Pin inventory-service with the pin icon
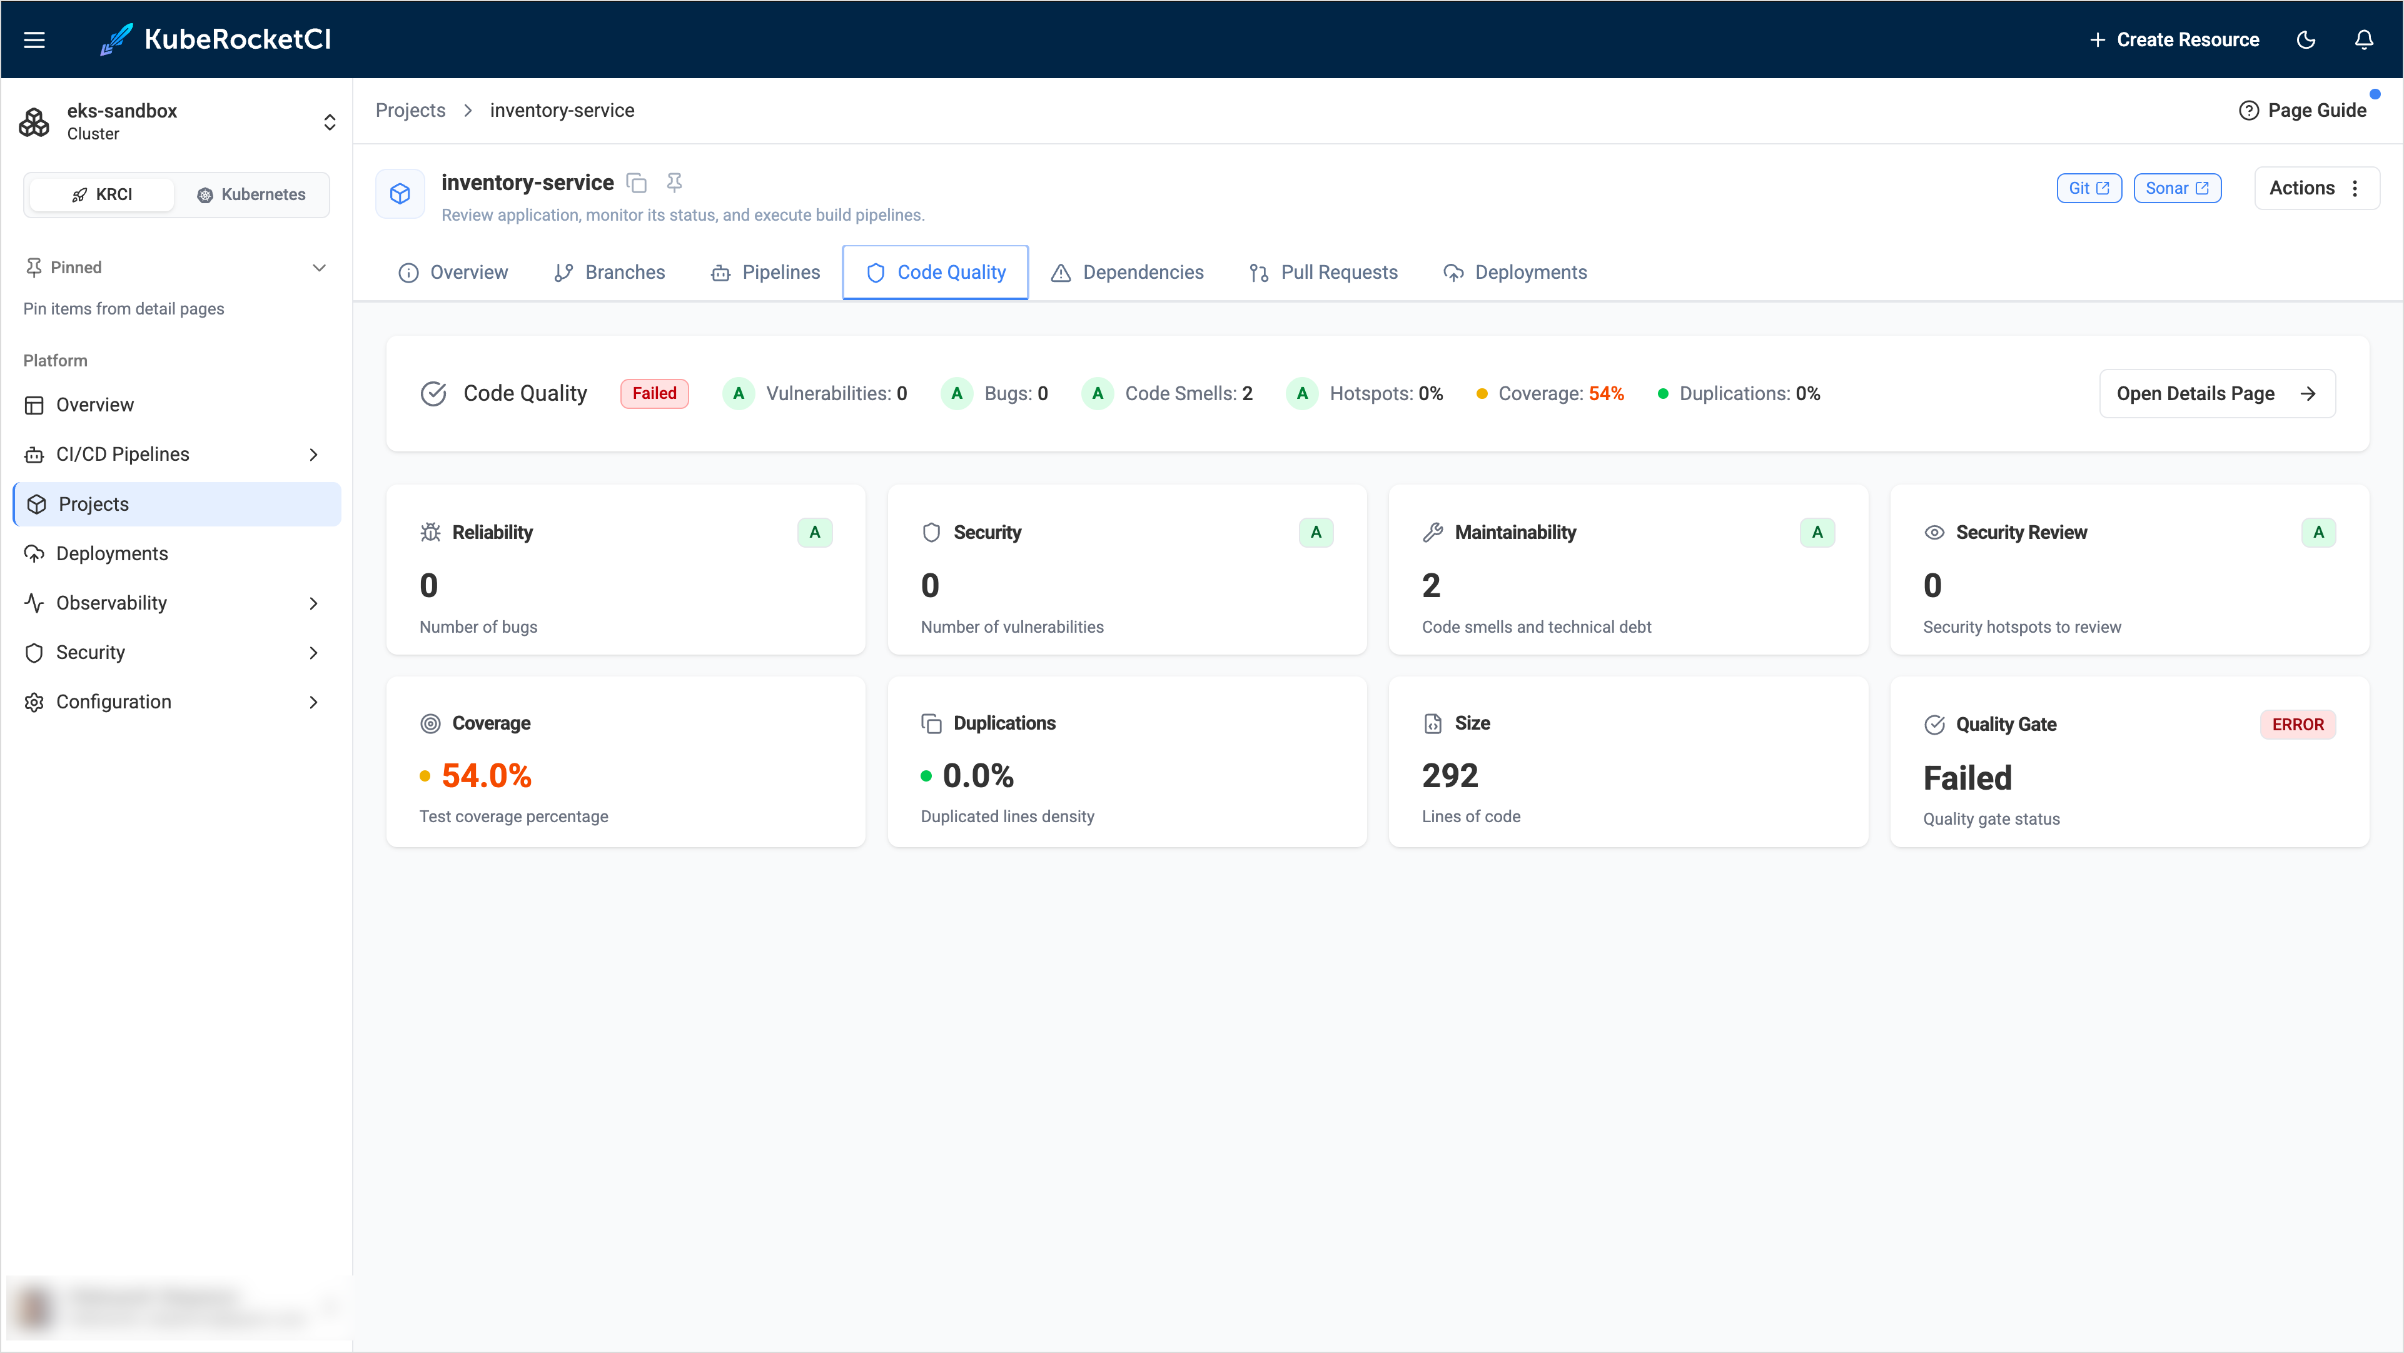2404x1353 pixels. [675, 183]
